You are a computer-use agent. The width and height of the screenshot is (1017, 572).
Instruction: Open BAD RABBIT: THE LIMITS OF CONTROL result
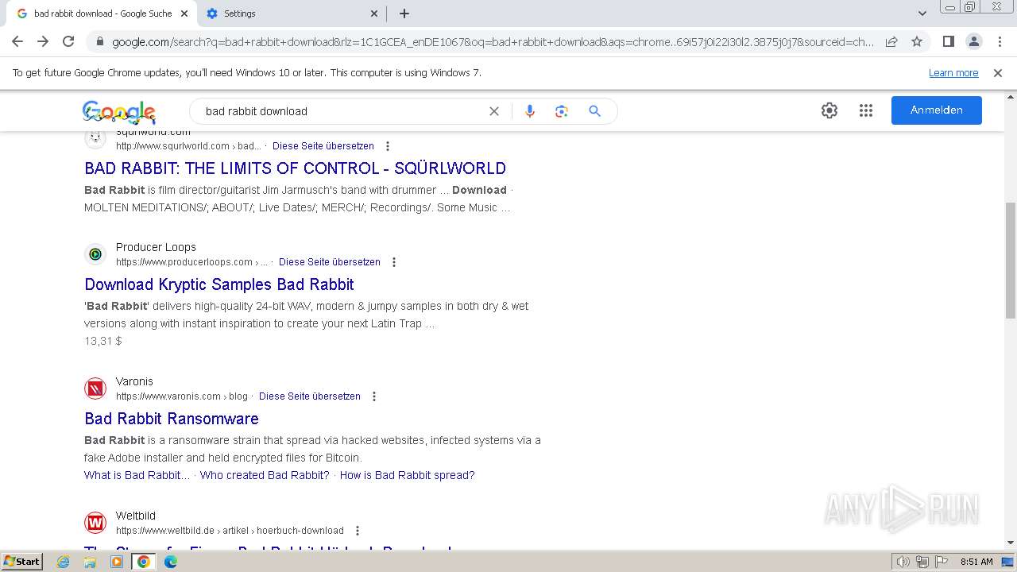[x=295, y=168]
